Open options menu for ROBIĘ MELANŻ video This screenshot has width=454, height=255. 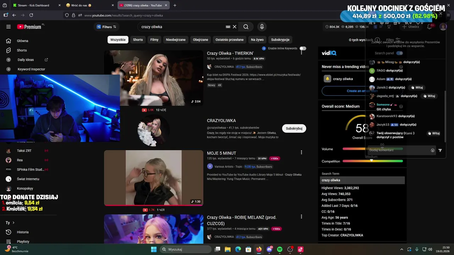tap(301, 217)
